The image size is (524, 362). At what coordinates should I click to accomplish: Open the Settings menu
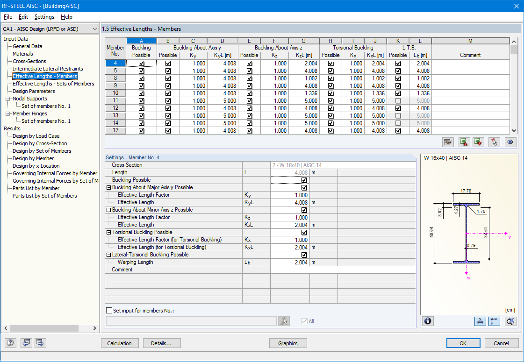point(44,17)
